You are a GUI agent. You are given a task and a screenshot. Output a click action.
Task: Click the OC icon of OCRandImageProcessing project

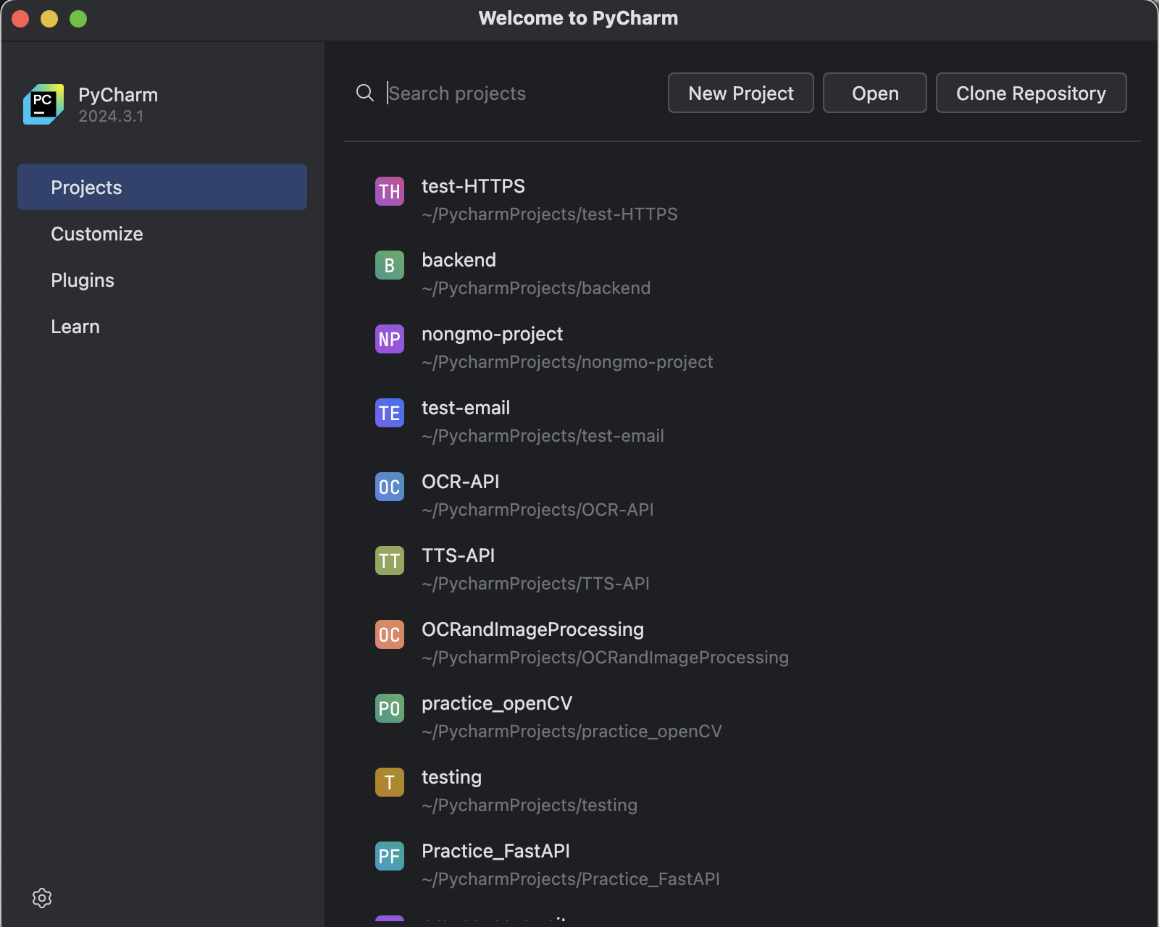click(x=389, y=634)
